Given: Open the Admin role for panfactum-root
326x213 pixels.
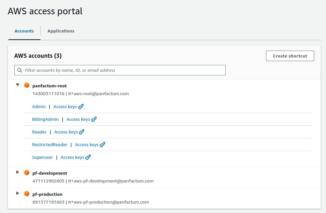Looking at the screenshot, I should (39, 106).
